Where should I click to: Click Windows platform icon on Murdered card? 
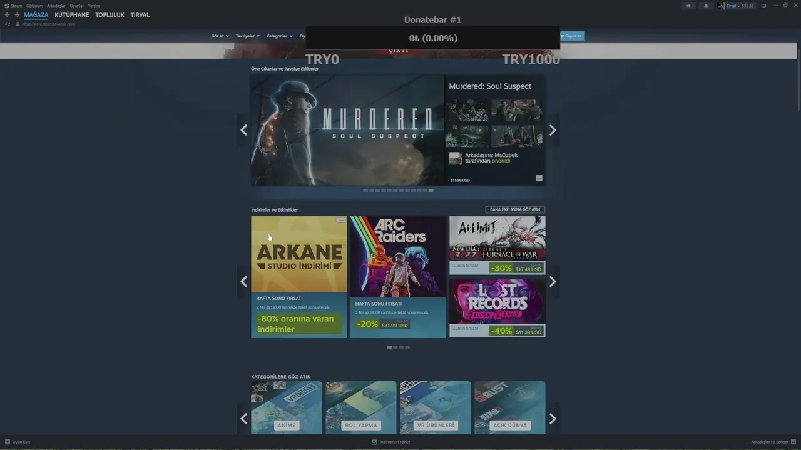click(539, 178)
